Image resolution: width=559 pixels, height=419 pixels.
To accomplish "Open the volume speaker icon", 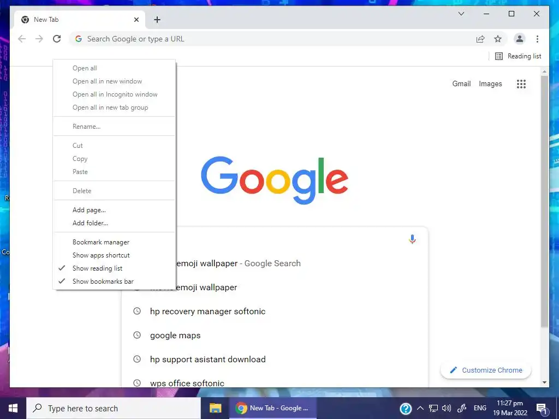I will [x=447, y=408].
